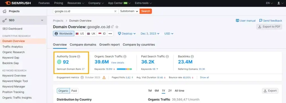The width and height of the screenshot is (286, 103).
Task: Select 6M time range
Action: pyautogui.click(x=157, y=91)
